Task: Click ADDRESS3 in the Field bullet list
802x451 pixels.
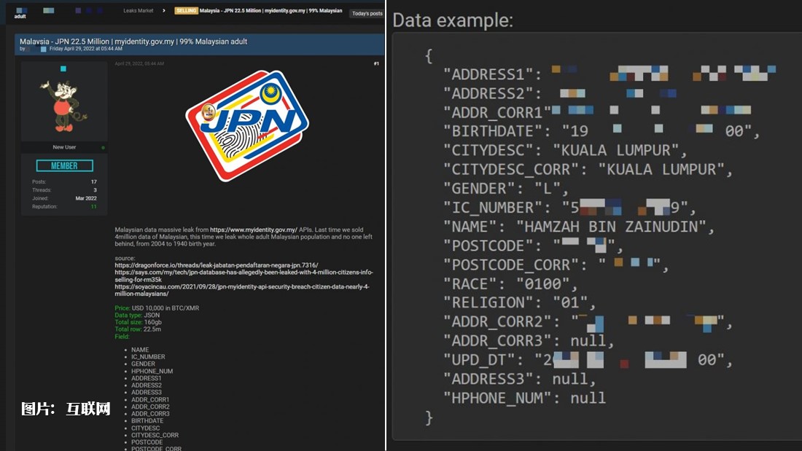Action: coord(147,392)
